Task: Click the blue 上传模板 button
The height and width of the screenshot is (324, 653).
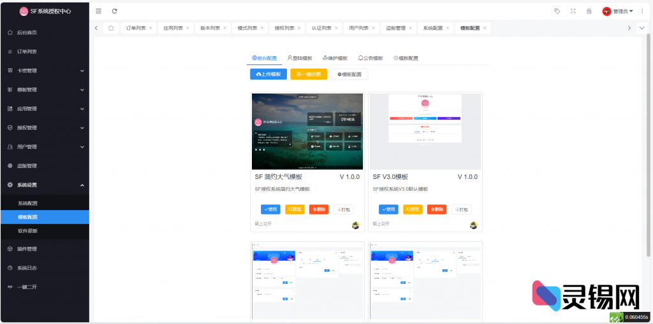Action: (268, 74)
